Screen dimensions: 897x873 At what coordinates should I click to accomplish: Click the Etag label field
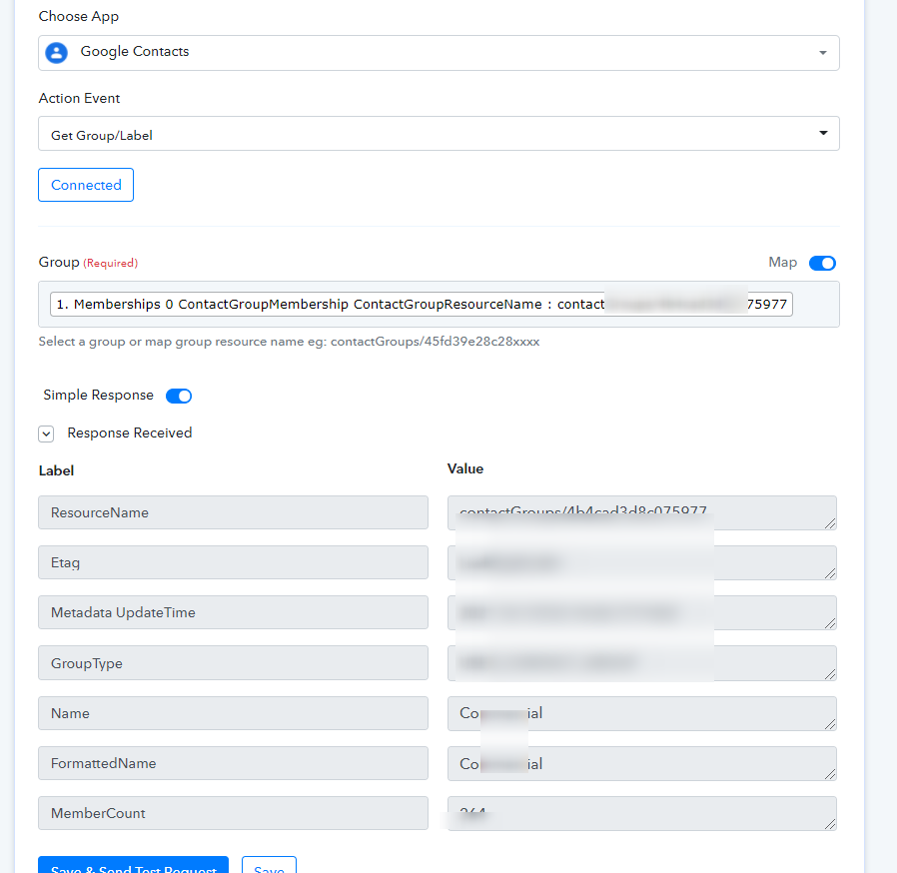click(233, 562)
